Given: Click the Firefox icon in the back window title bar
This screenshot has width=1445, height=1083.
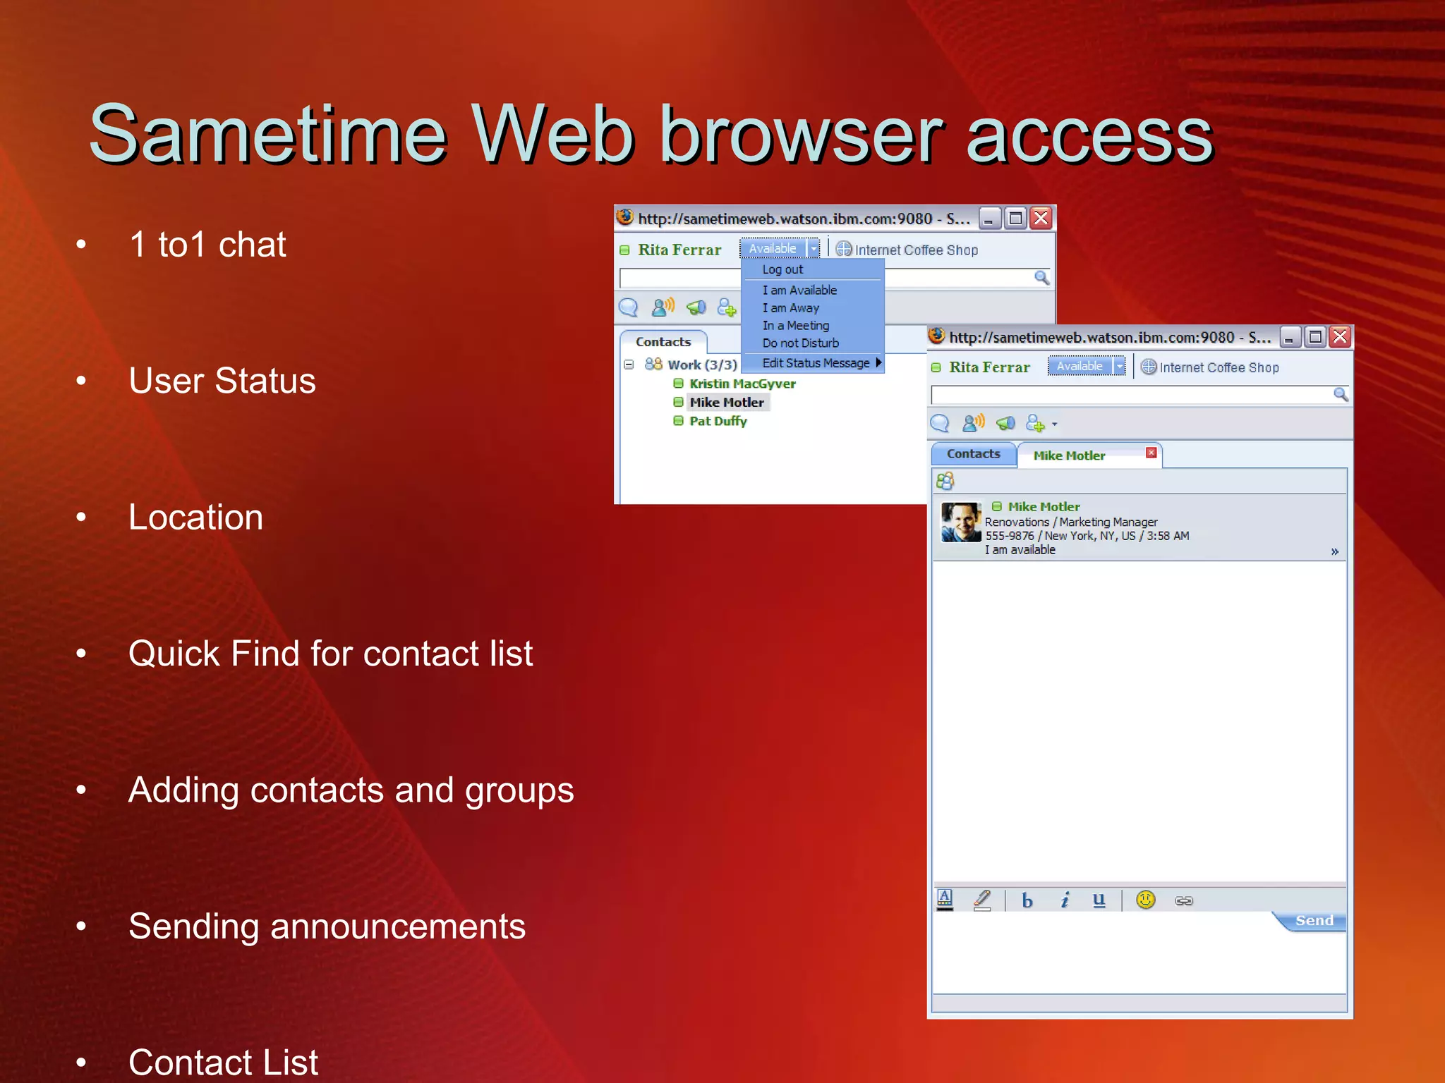Looking at the screenshot, I should [624, 216].
